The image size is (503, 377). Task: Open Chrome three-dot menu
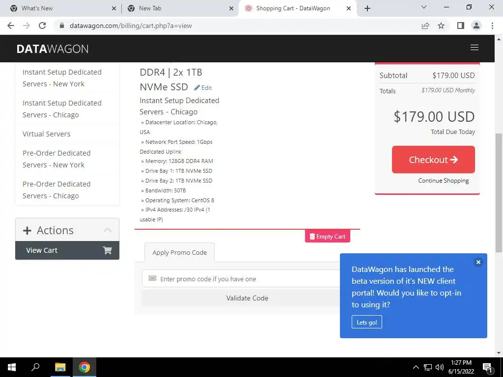[x=492, y=26]
